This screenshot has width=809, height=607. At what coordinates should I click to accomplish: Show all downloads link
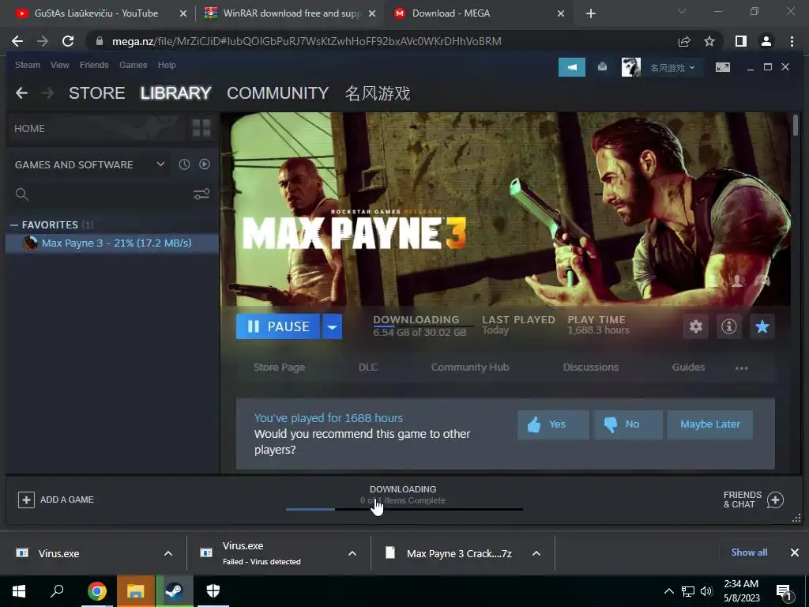(749, 552)
